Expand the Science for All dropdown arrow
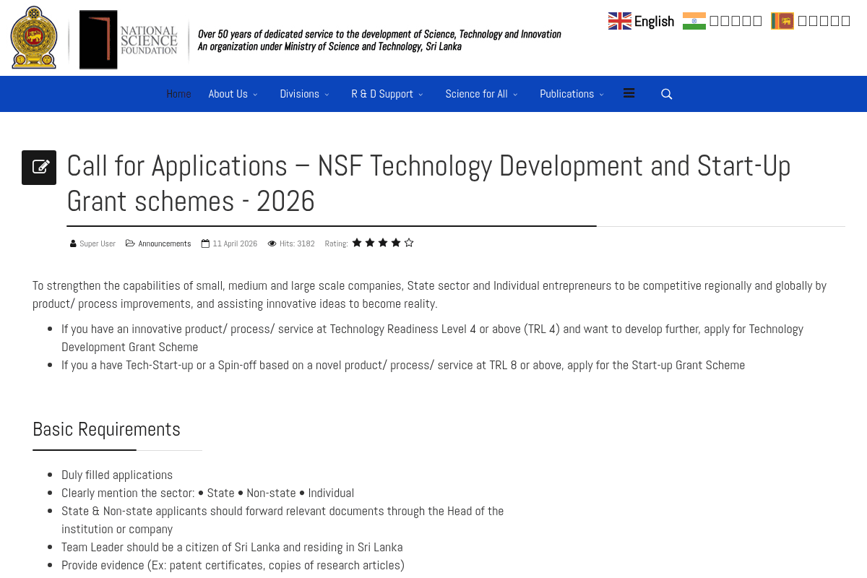The height and width of the screenshot is (578, 867). 515,95
